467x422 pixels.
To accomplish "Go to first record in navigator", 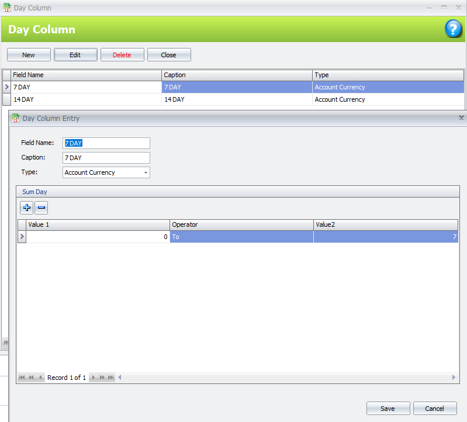I will click(x=22, y=378).
